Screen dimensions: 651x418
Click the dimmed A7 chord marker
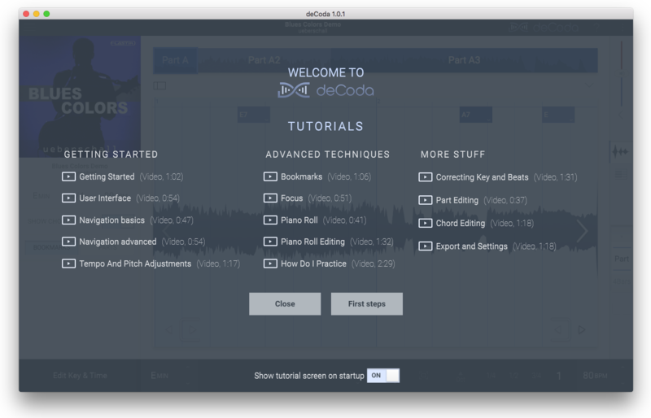[476, 115]
